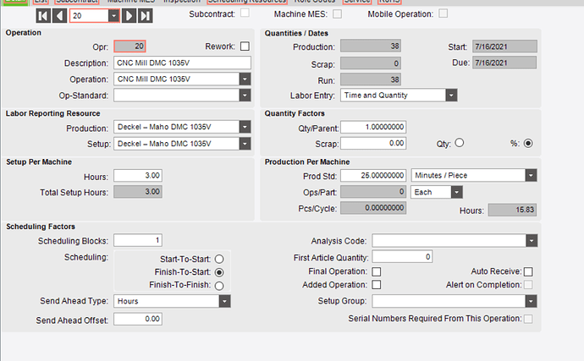Edit the Scrap factor field 0.00
The width and height of the screenshot is (584, 361).
pos(373,143)
